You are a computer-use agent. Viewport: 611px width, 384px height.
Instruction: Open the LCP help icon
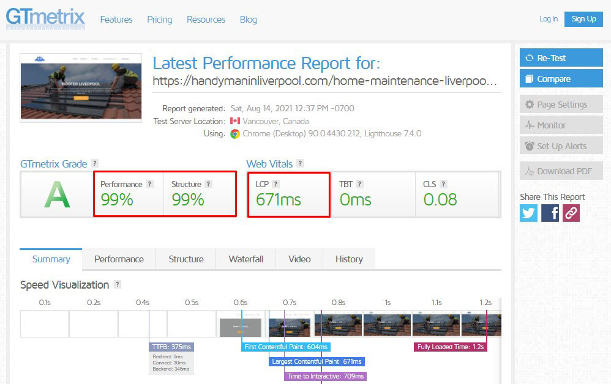(276, 183)
